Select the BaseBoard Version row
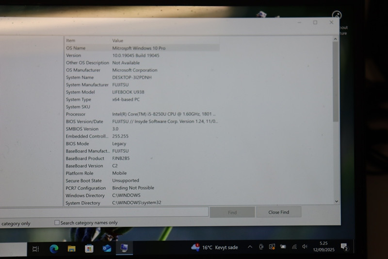 point(142,166)
